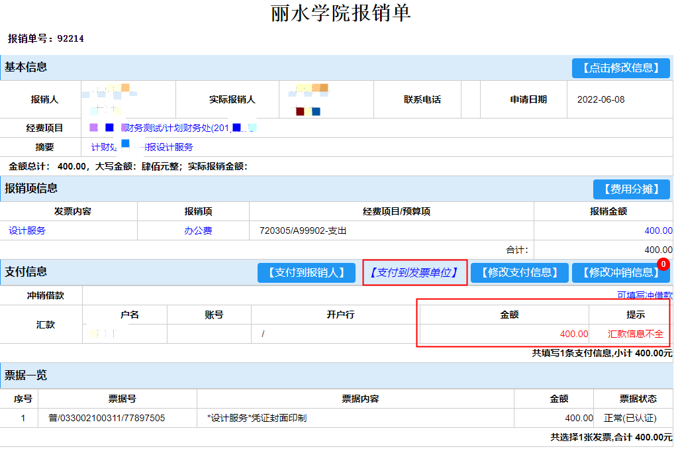Click application date 2022-06-08
Screen dimensions: 678x451
(x=601, y=99)
